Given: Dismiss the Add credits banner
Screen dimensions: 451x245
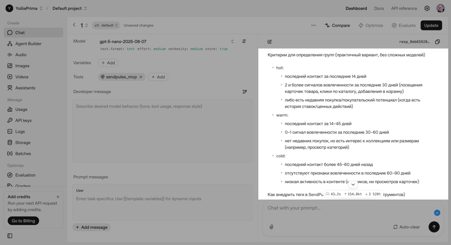Looking at the screenshot, I should pos(58,197).
